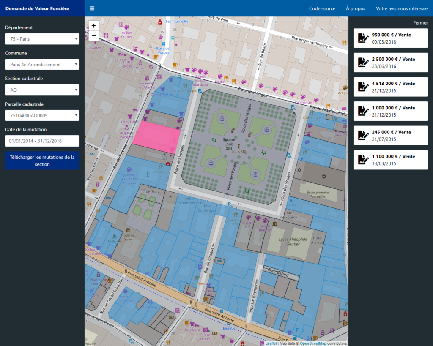Zoom out on the map
This screenshot has height=346, width=433.
pos(93,36)
